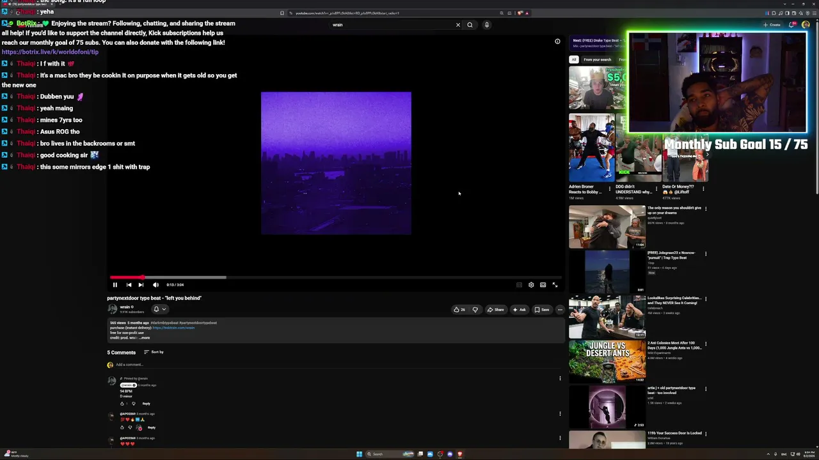
Task: Open options for Jolagreen23 Trap Type Beat
Action: click(706, 254)
